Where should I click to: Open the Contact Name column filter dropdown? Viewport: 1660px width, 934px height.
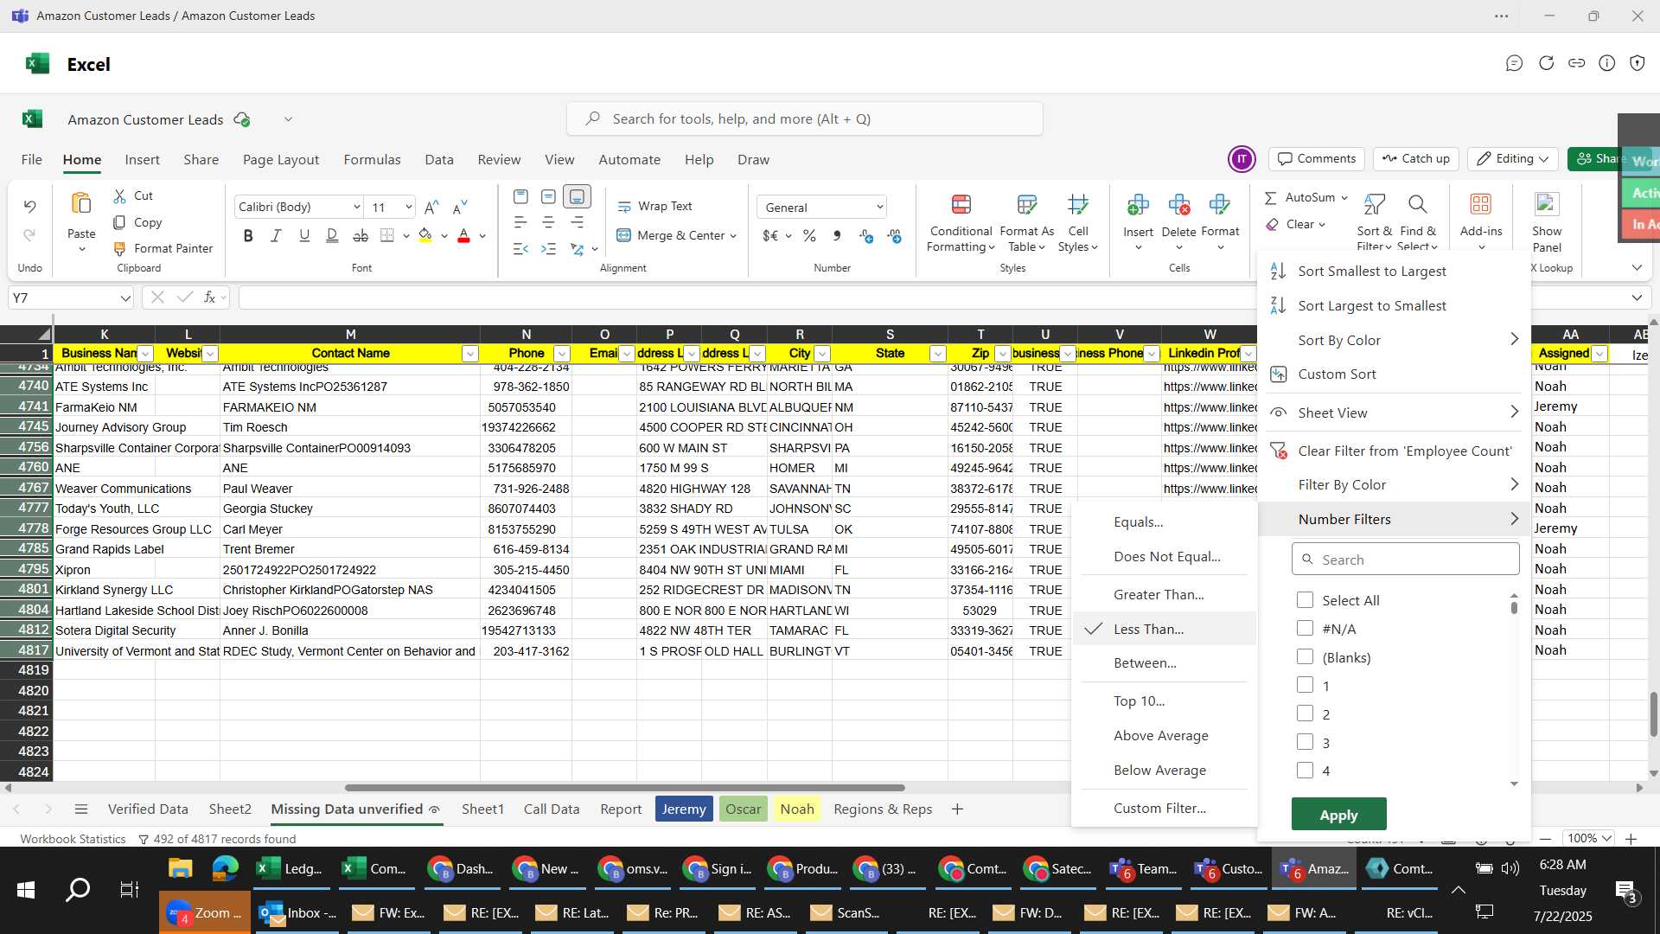point(469,354)
